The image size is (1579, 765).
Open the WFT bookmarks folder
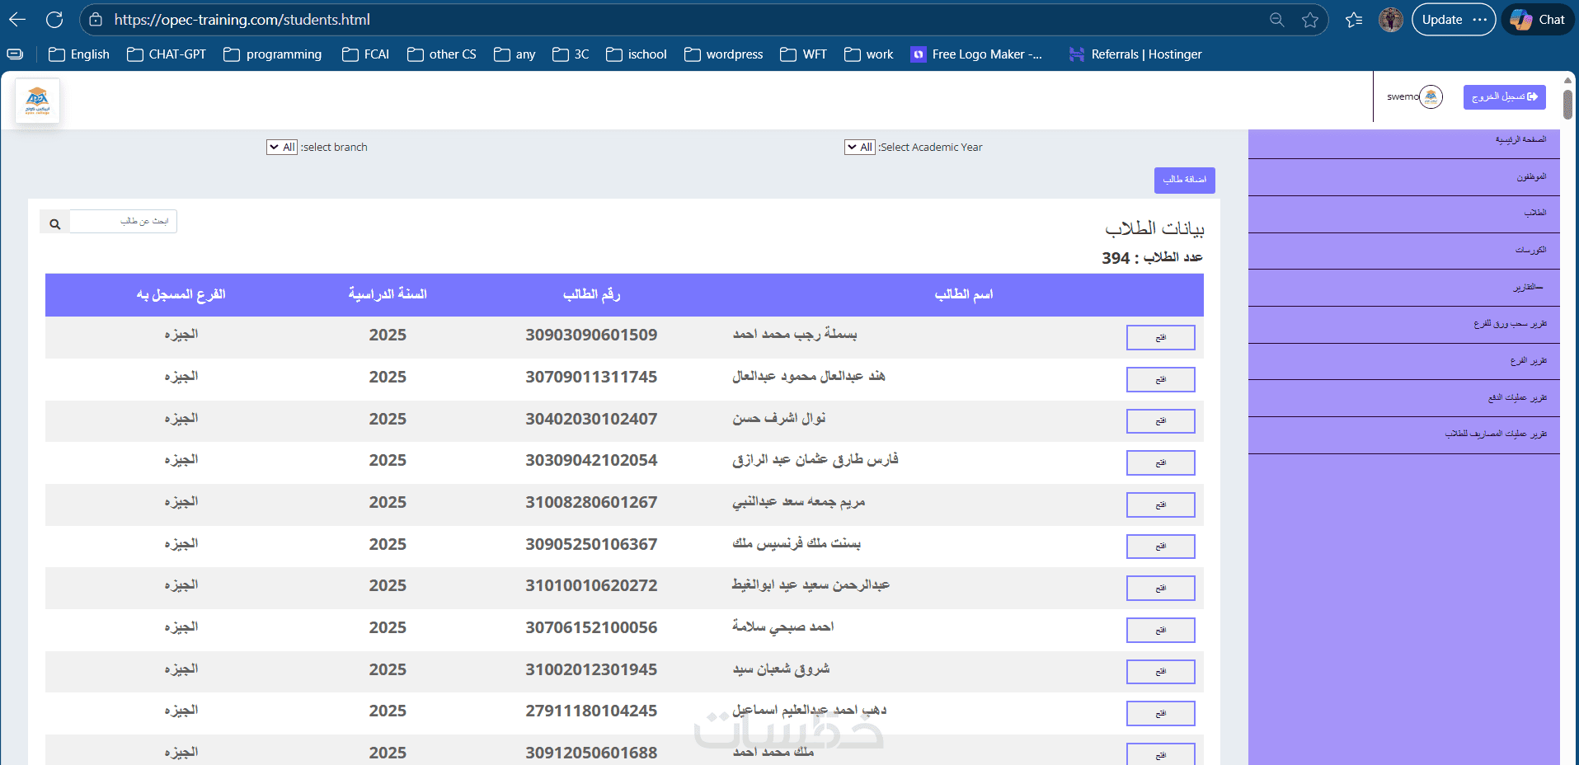(804, 54)
